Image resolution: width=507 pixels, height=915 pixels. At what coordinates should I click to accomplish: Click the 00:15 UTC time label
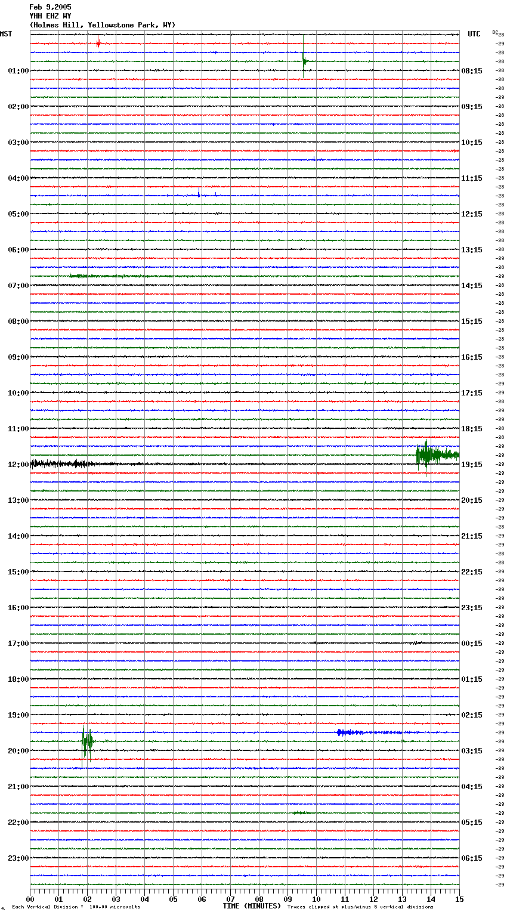tap(472, 644)
